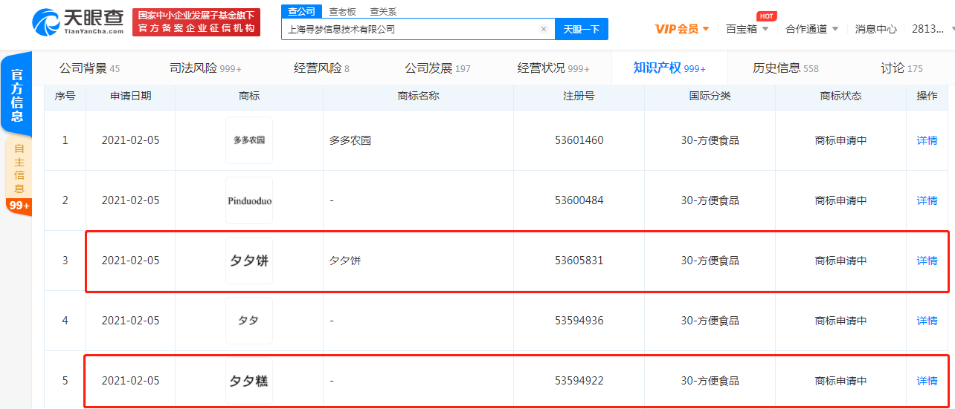View 详情 for the 多多农园 trademark
This screenshot has height=409, width=955.
click(x=927, y=140)
